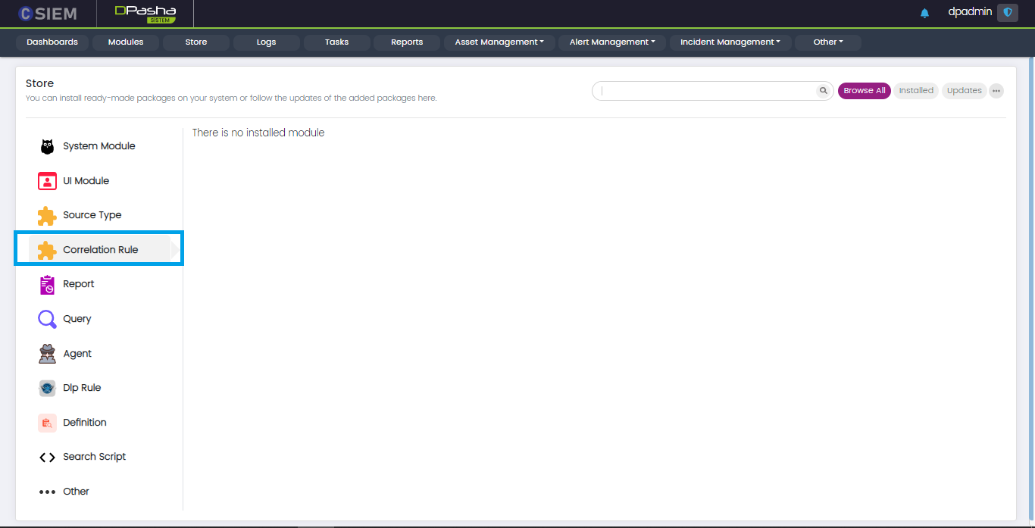1035x528 pixels.
Task: Select the Source Type puzzle icon
Action: tap(47, 216)
